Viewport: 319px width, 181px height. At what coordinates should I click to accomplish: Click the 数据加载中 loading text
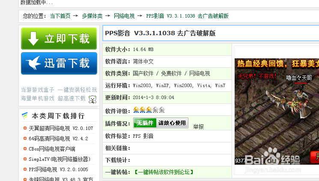pos(37,3)
